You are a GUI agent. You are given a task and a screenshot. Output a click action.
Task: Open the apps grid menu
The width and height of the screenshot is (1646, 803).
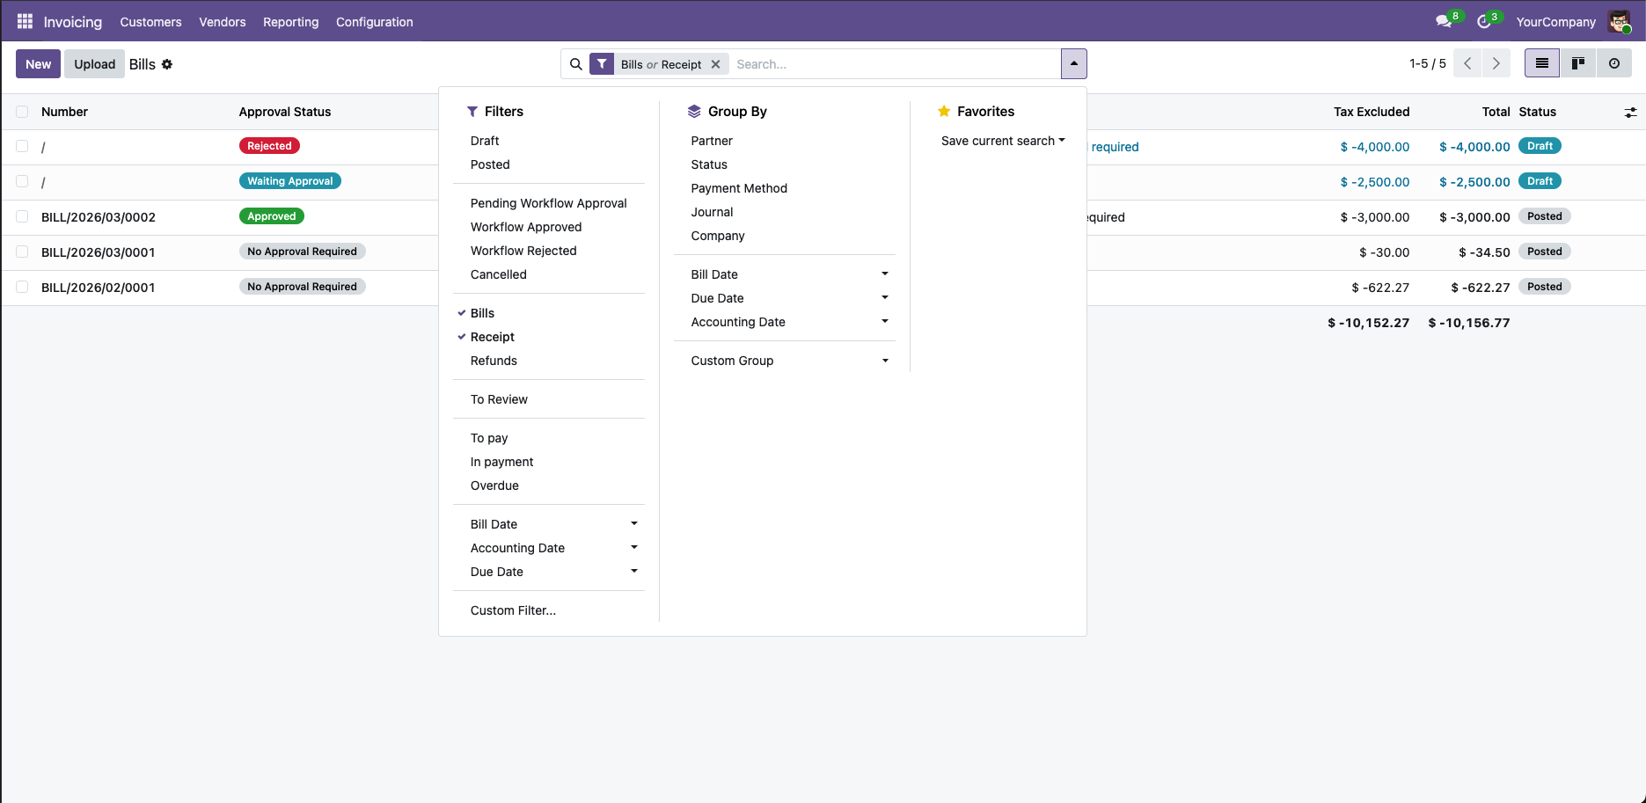24,21
